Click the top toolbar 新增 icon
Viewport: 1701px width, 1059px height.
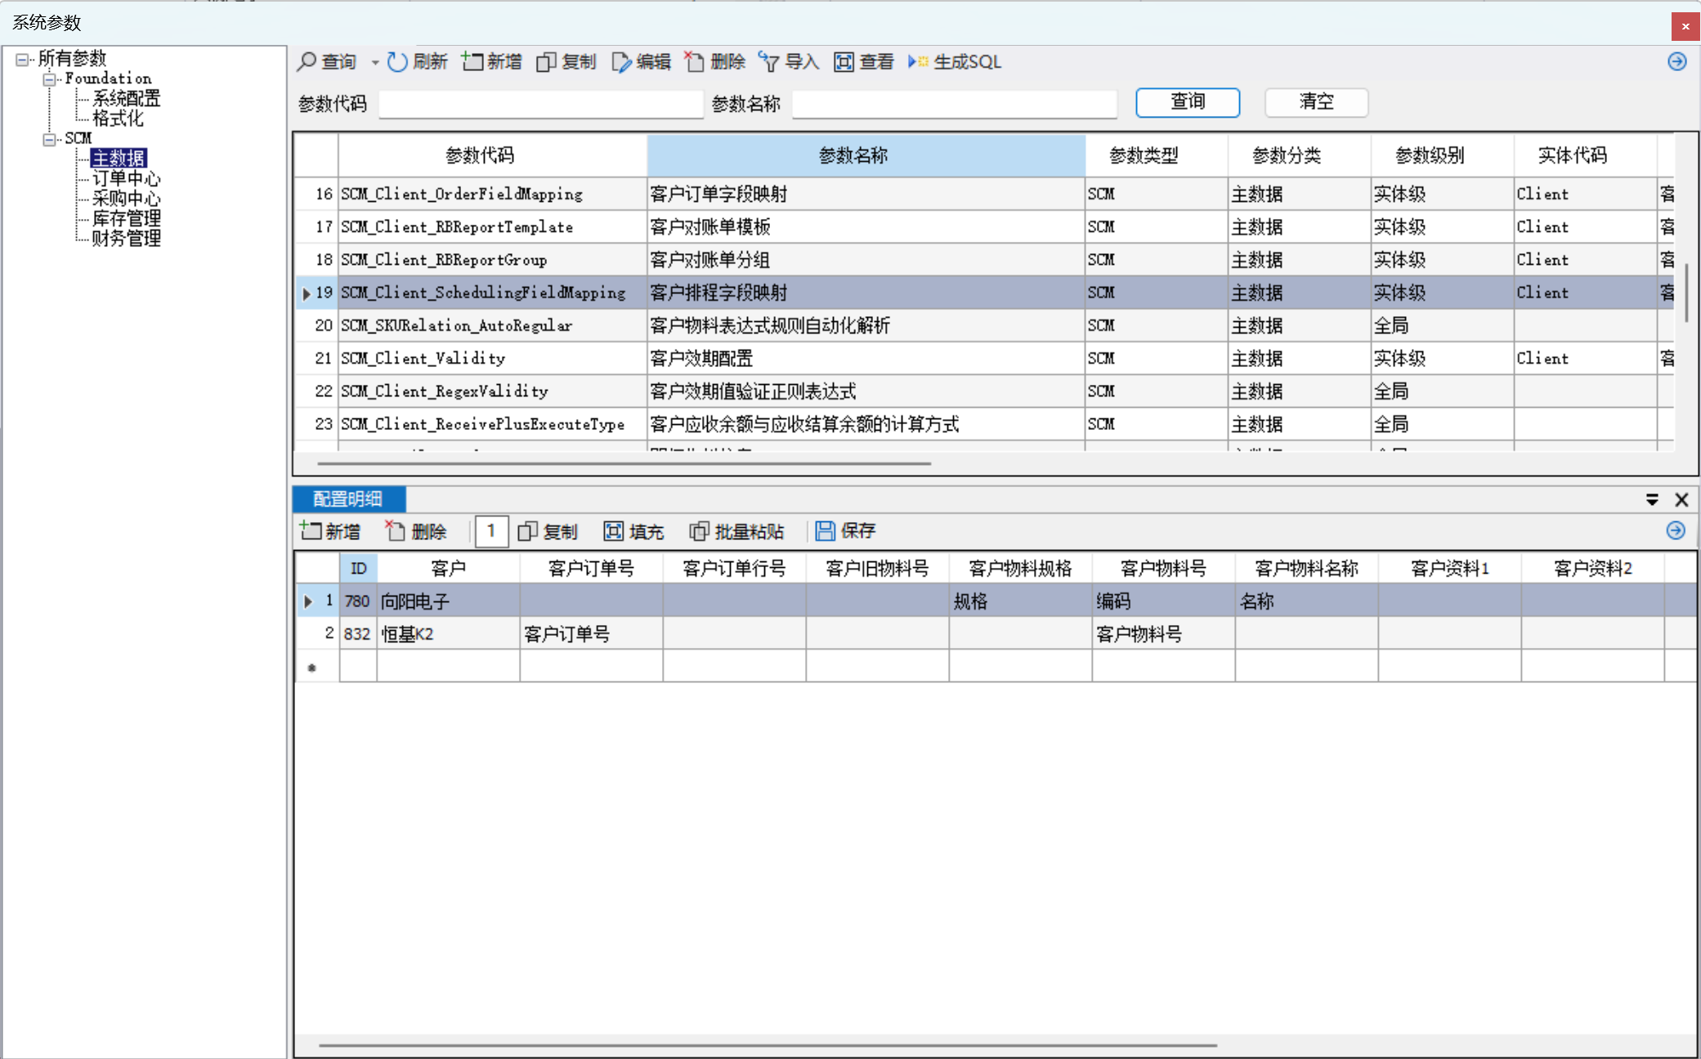coord(472,62)
